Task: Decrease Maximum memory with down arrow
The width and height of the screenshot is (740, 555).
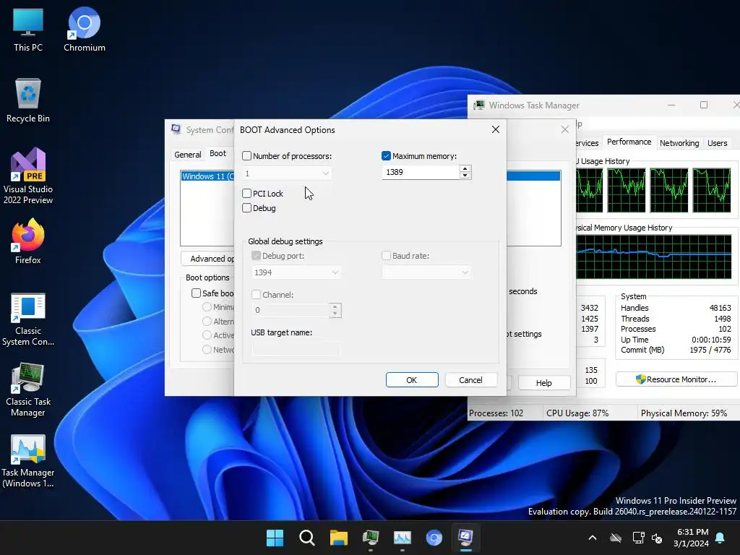Action: [465, 176]
